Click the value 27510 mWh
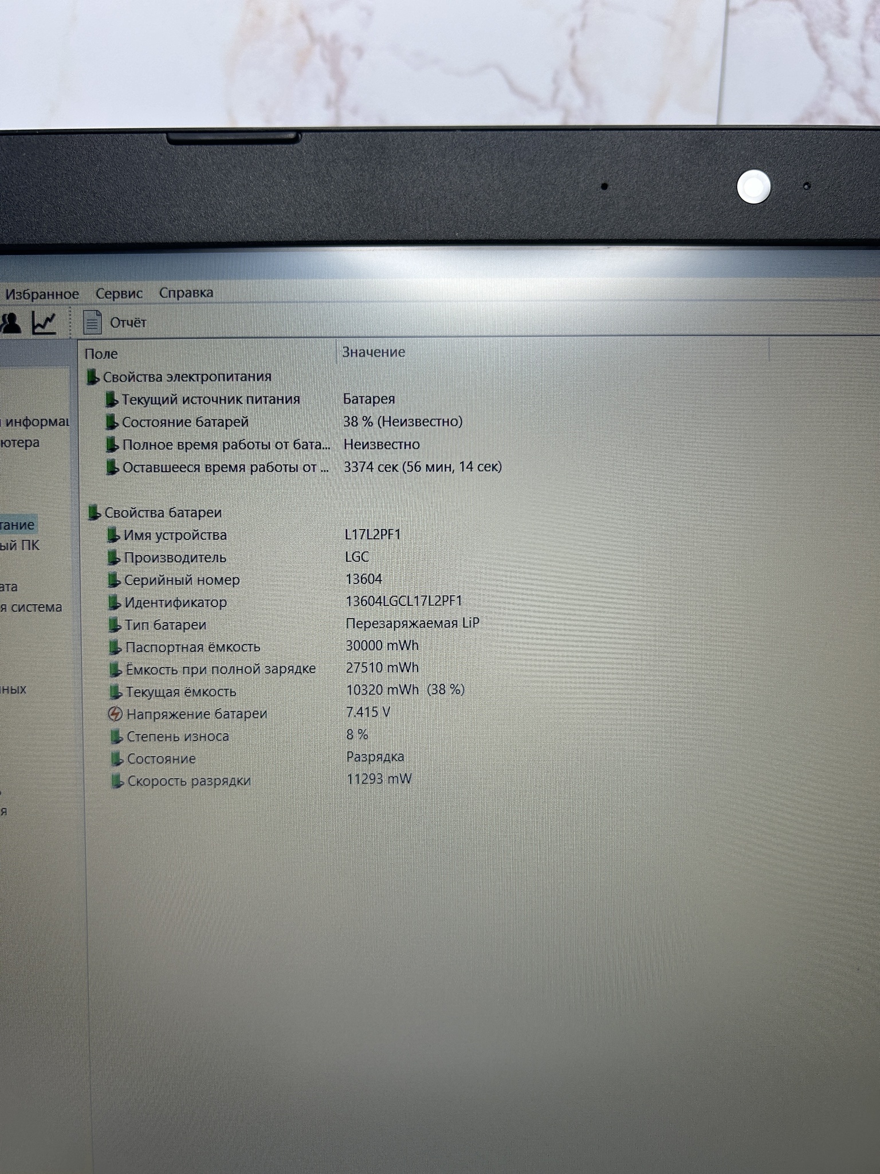The image size is (880, 1174). click(382, 668)
